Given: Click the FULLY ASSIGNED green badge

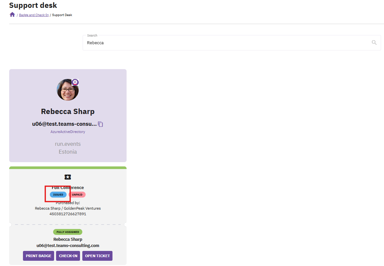Looking at the screenshot, I should [x=68, y=232].
